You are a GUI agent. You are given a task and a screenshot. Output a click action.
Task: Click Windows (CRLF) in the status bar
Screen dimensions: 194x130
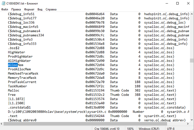click(149, 128)
